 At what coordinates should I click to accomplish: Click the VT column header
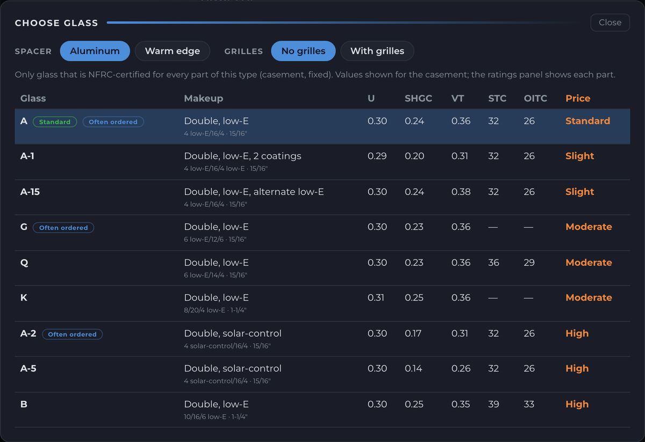(x=457, y=98)
